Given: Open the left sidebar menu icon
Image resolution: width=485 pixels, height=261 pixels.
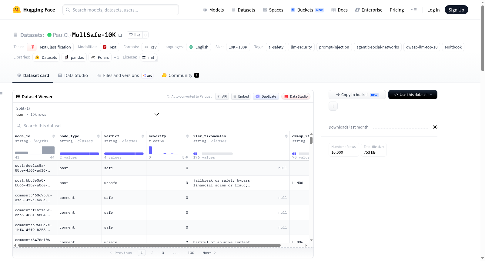Looking at the screenshot, I should tap(2, 94).
